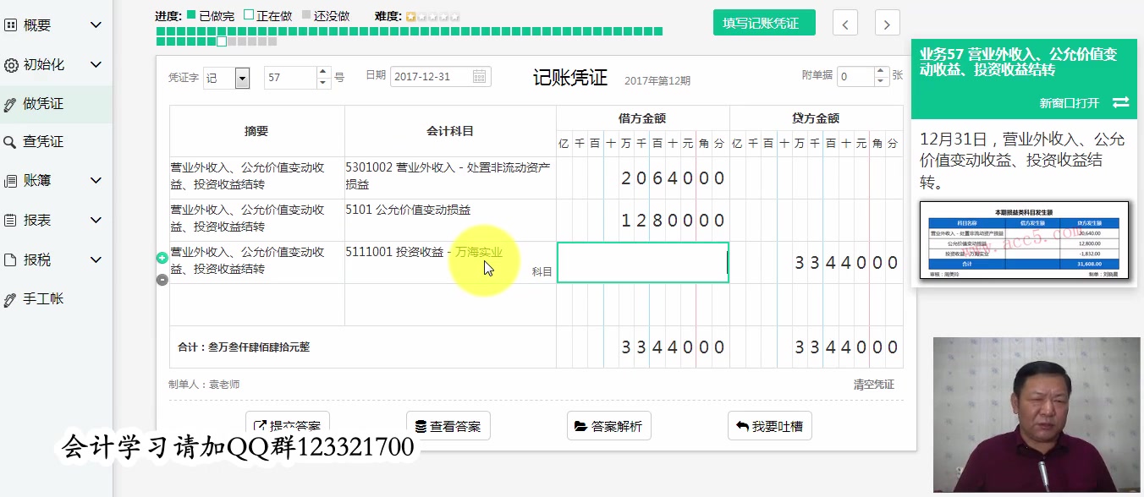Click the 账簿 ledger book icon
Screen dimensions: 1144x497
(10, 180)
